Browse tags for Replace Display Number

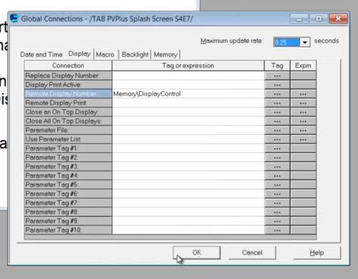click(x=277, y=76)
